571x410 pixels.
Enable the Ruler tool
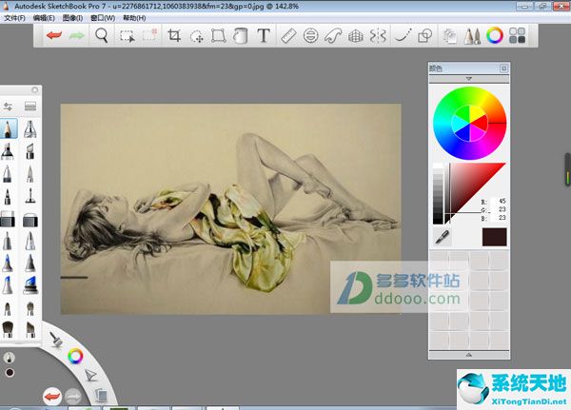tap(288, 36)
